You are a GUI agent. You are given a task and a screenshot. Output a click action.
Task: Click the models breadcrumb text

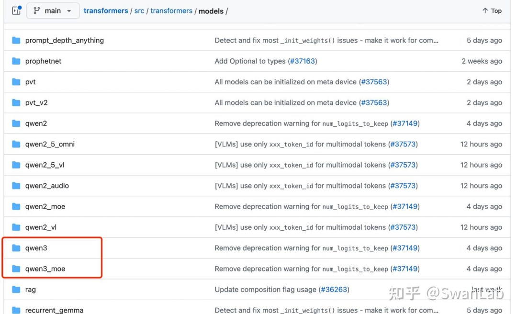point(211,11)
